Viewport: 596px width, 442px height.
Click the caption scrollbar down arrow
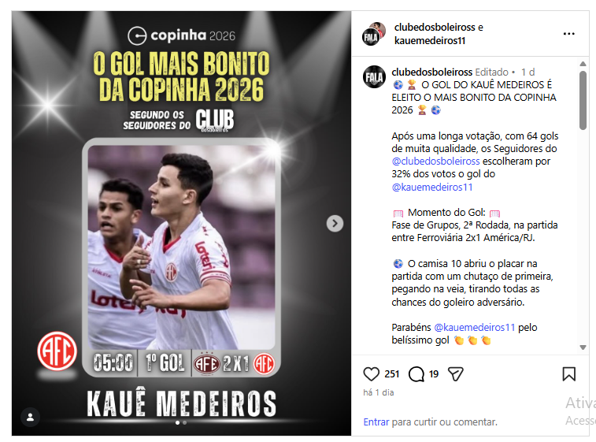pos(583,347)
